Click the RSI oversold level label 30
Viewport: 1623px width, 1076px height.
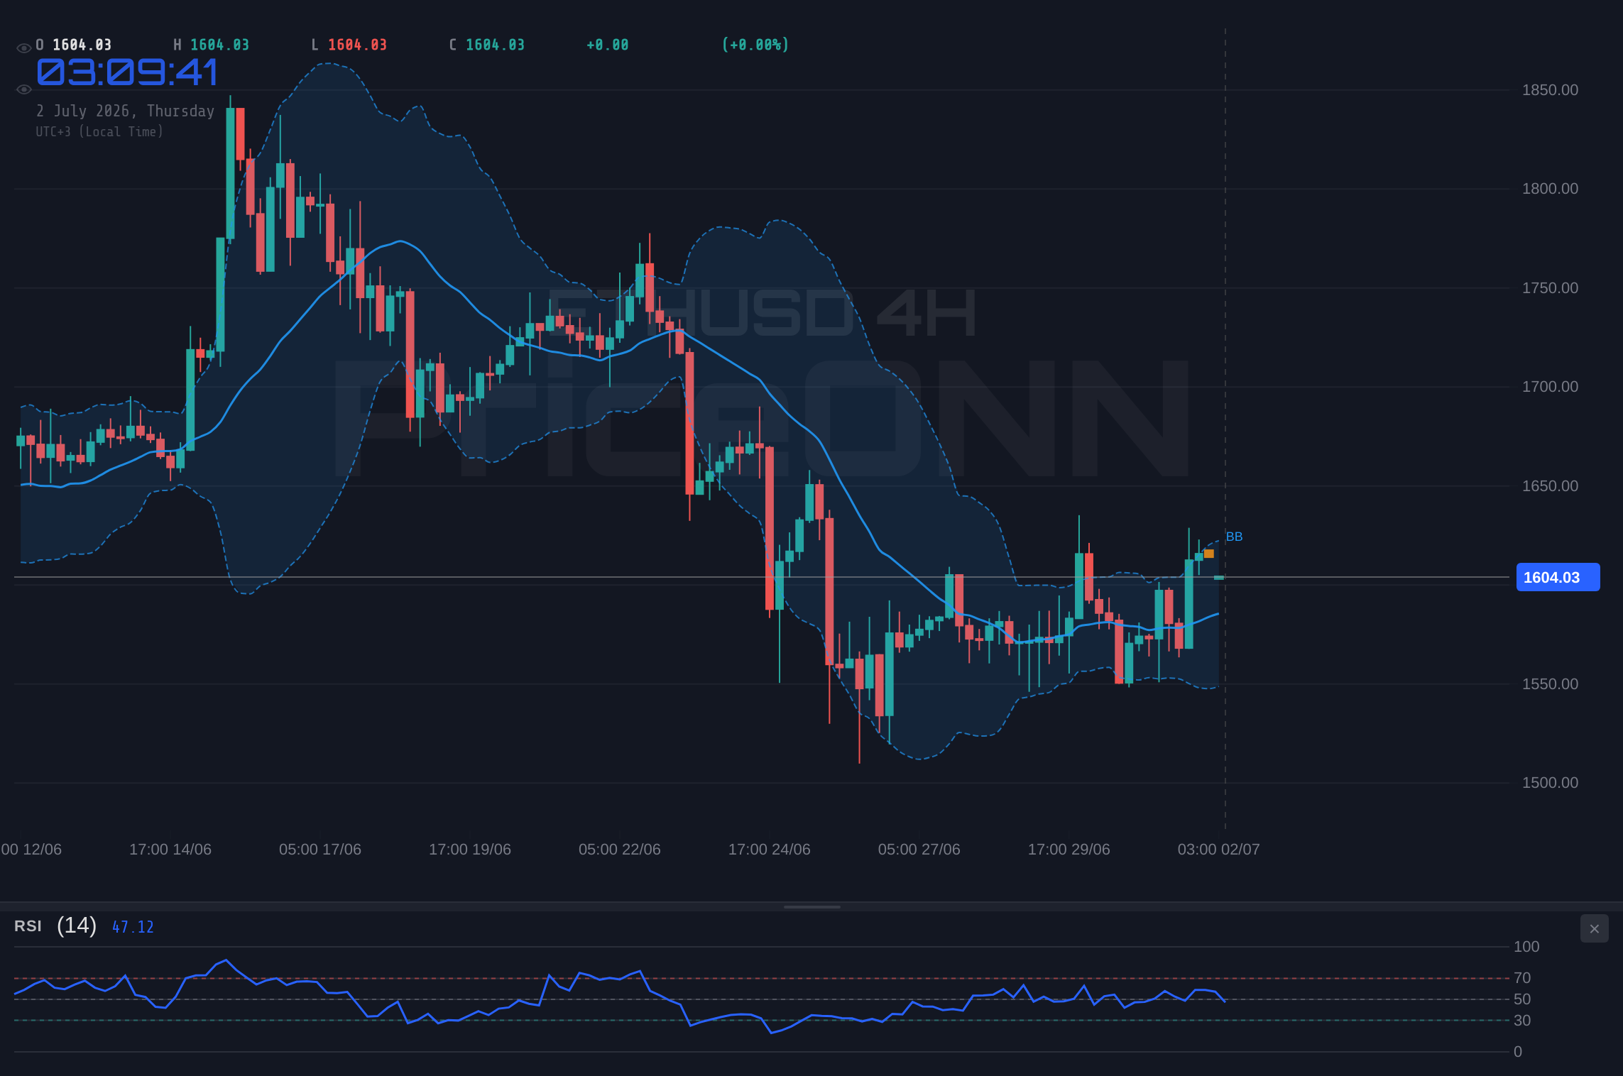click(x=1522, y=1021)
